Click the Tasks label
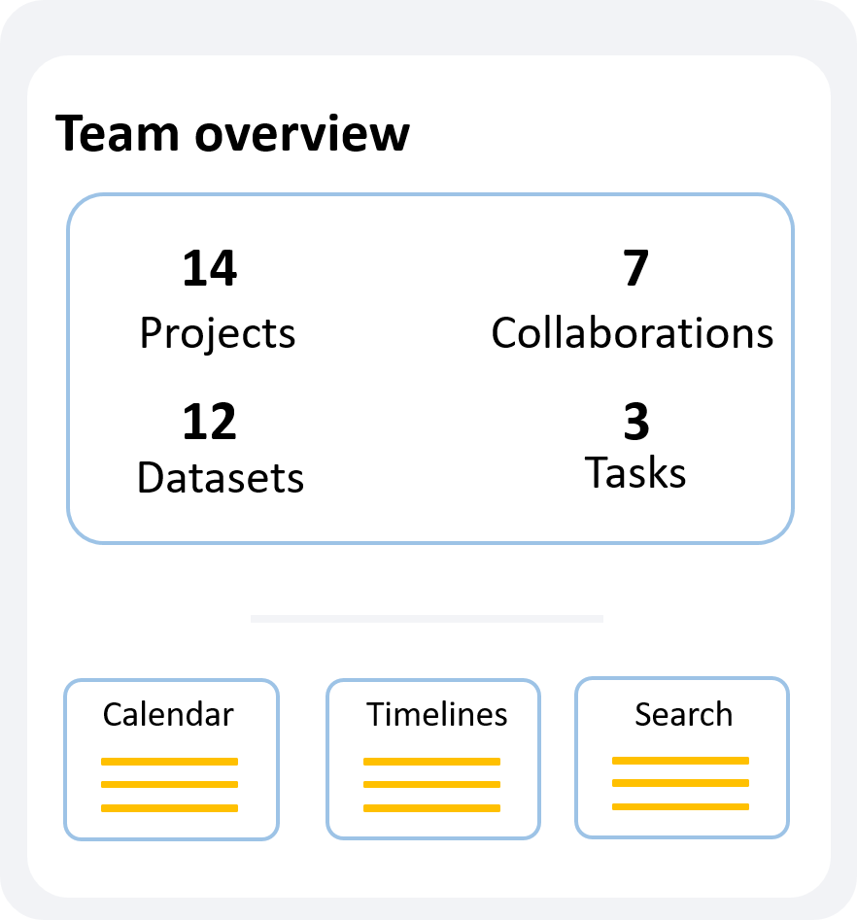The width and height of the screenshot is (857, 920). pos(635,474)
